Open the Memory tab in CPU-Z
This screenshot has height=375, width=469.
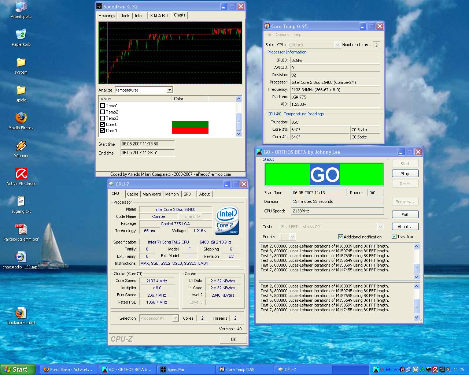pyautogui.click(x=172, y=194)
